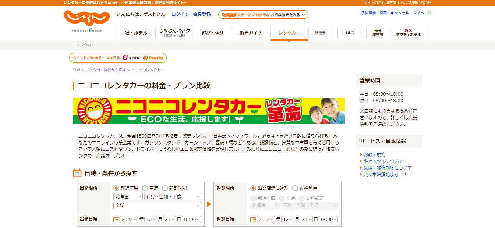This screenshot has height=228, width=495.
Task: Click the d POINT logo
Action: [x=132, y=58]
